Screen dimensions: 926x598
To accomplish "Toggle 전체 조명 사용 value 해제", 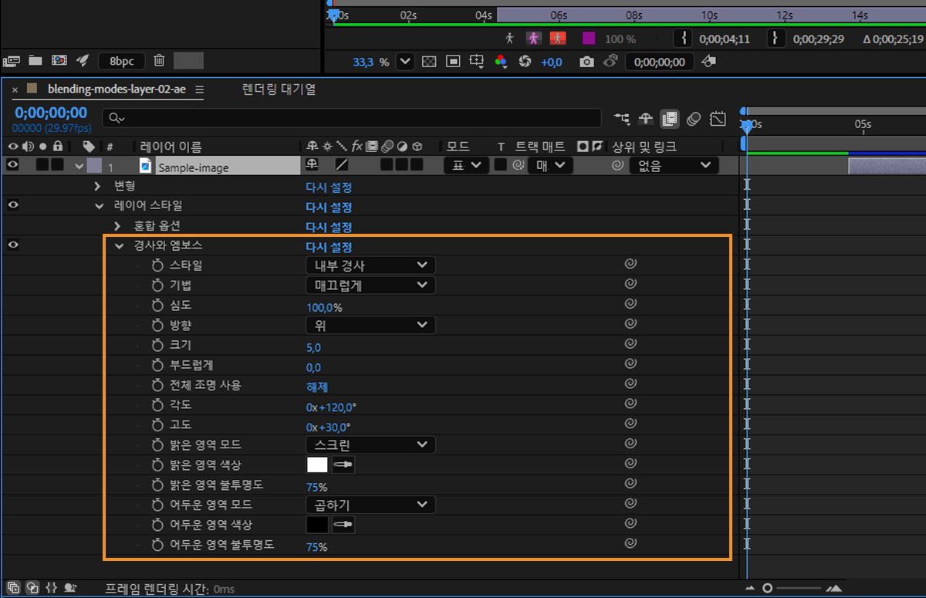I will [x=316, y=387].
